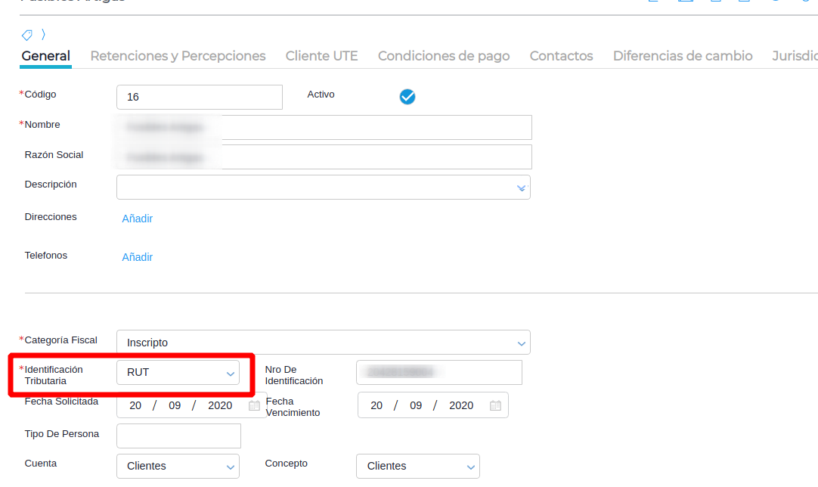This screenshot has height=487, width=818.
Task: Toggle the Activo checkbox
Action: point(407,97)
